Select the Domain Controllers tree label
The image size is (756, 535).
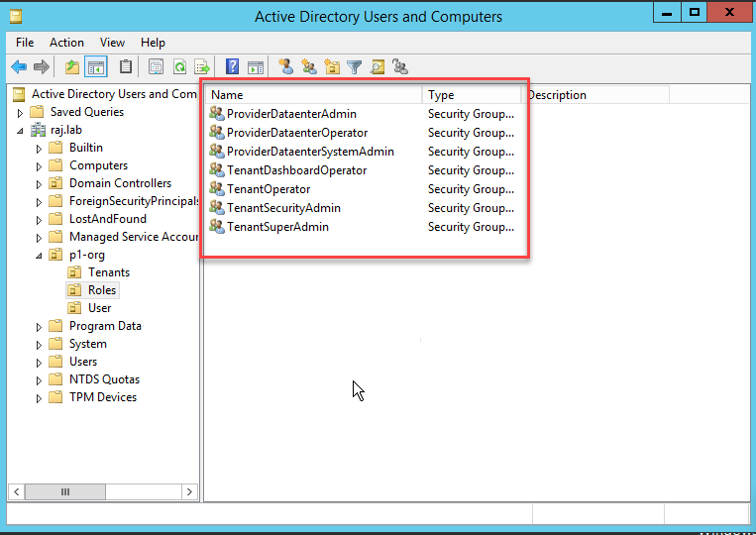(x=120, y=183)
